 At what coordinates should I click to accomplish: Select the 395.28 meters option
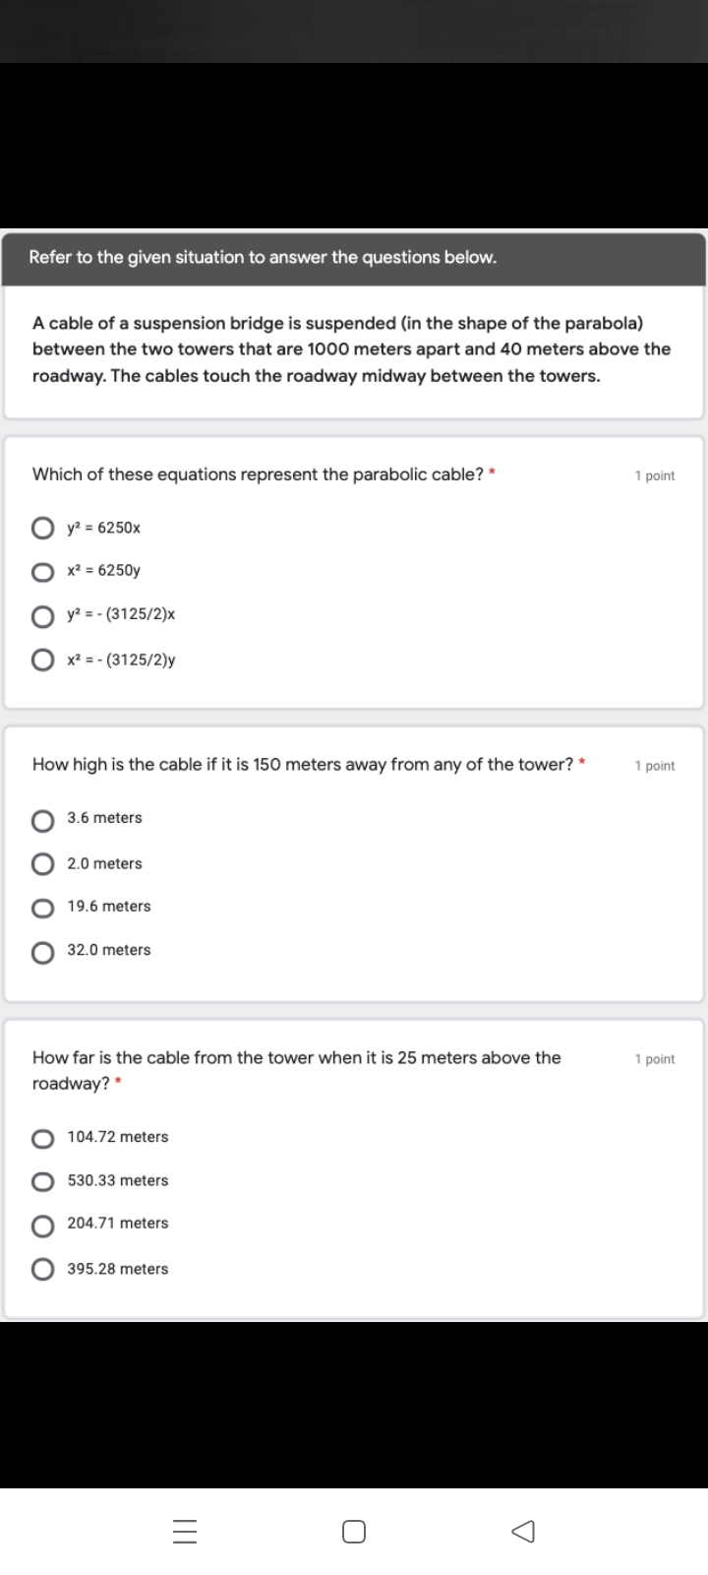click(42, 1270)
